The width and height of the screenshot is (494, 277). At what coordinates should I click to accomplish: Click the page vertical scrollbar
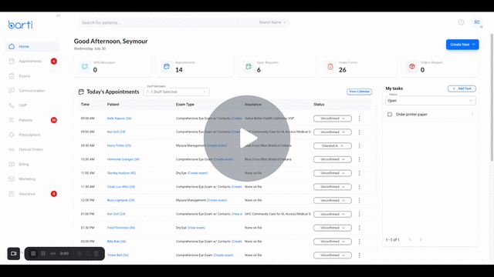[x=492, y=98]
